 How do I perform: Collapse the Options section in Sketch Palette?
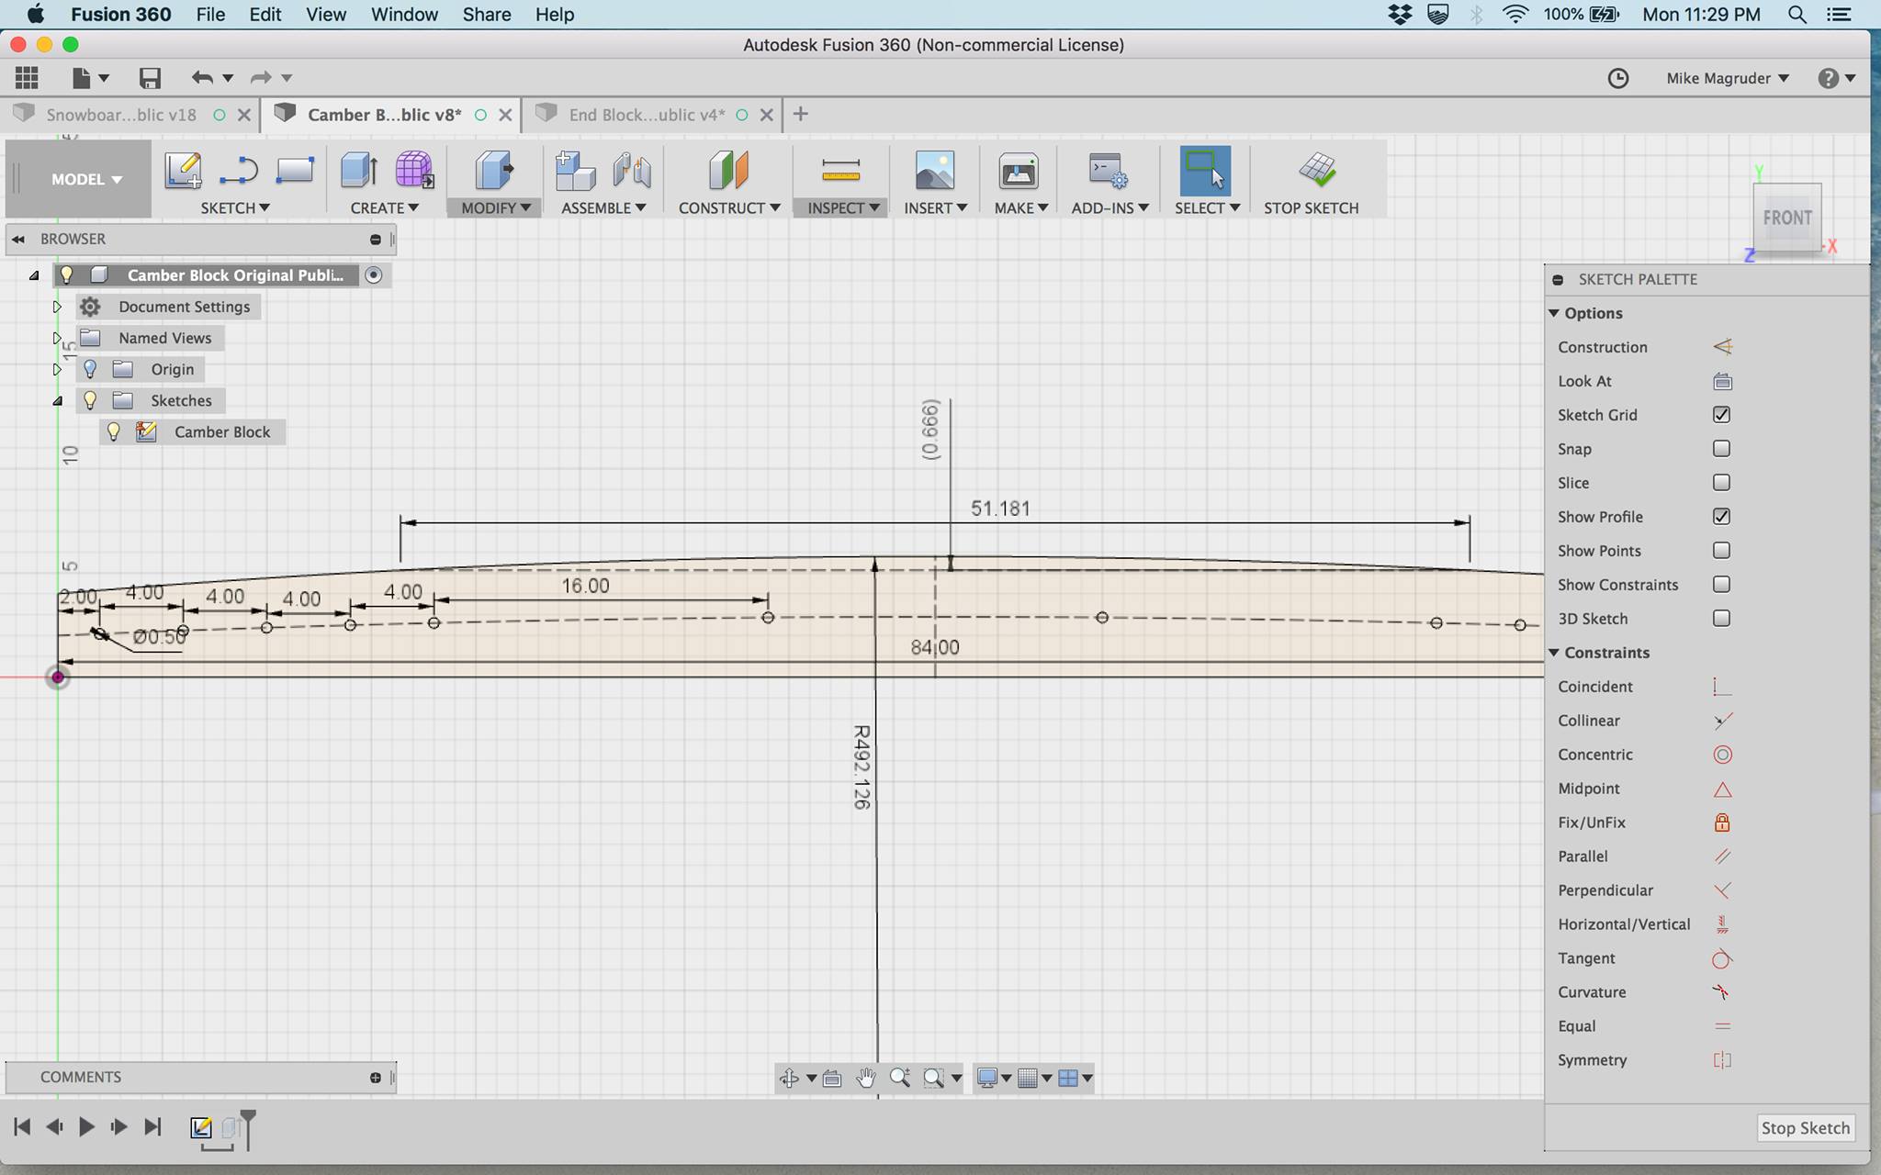coord(1554,313)
